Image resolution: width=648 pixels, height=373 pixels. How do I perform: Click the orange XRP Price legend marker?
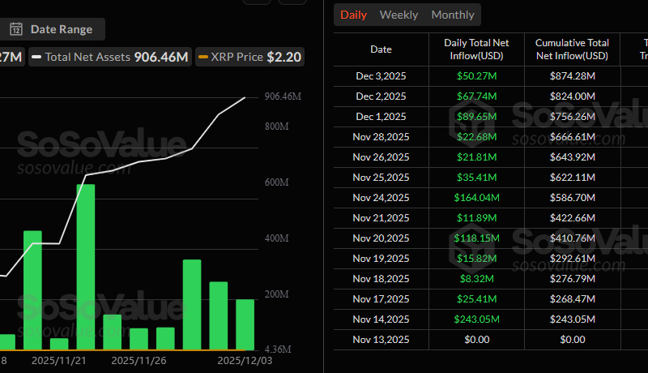tap(202, 58)
